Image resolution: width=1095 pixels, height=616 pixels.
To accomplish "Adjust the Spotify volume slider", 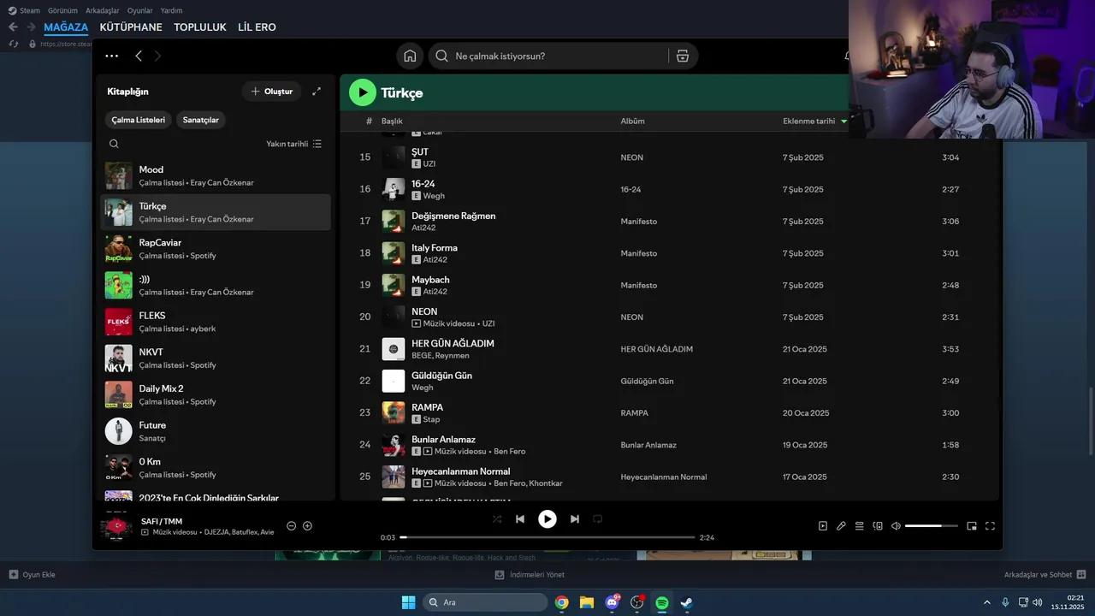I will (932, 526).
